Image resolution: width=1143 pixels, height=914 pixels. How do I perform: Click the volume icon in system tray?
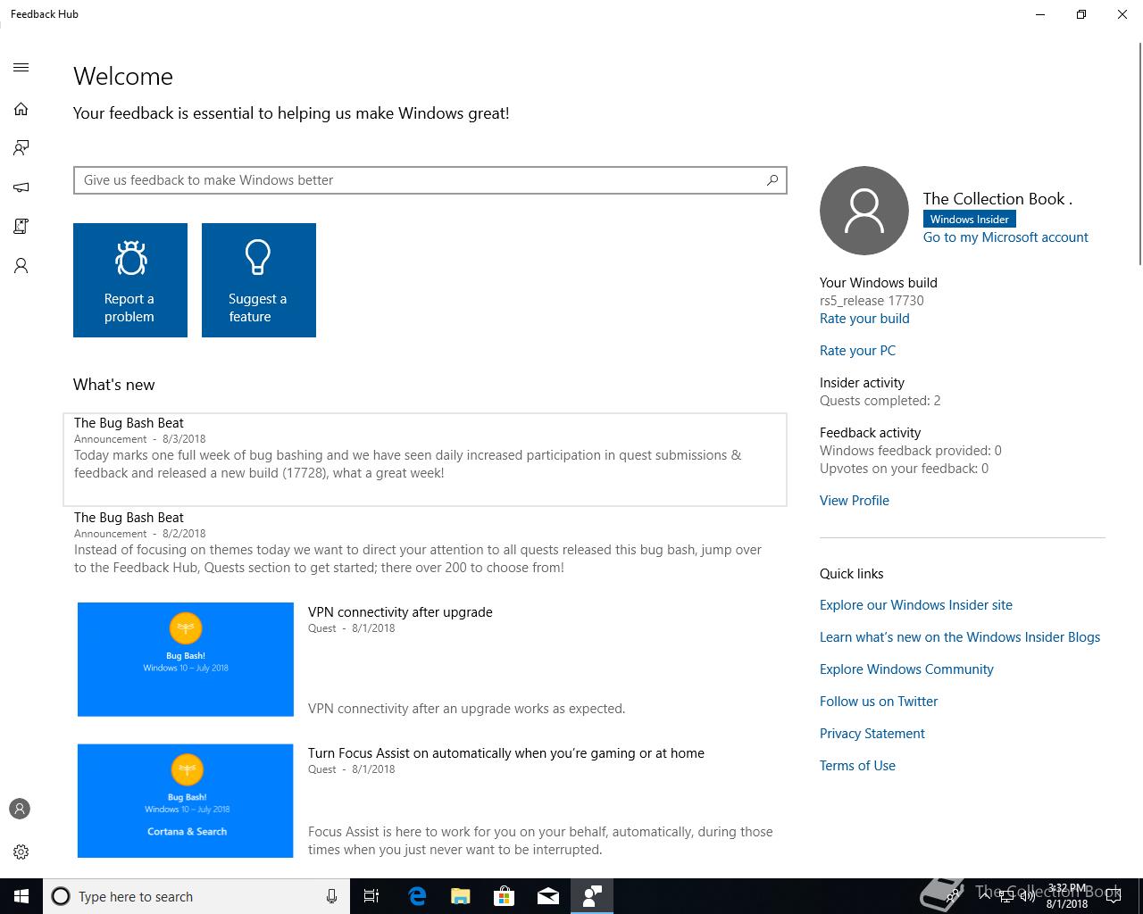(x=1028, y=896)
